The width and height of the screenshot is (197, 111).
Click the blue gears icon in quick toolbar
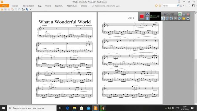coord(27,9)
